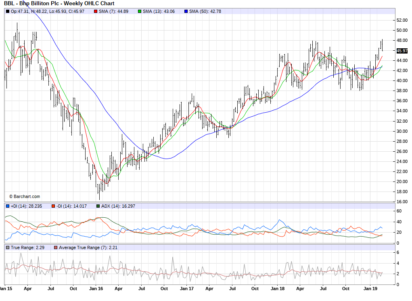The width and height of the screenshot is (412, 301).
Task: Click the © Barchart.com watermark
Action: point(25,196)
